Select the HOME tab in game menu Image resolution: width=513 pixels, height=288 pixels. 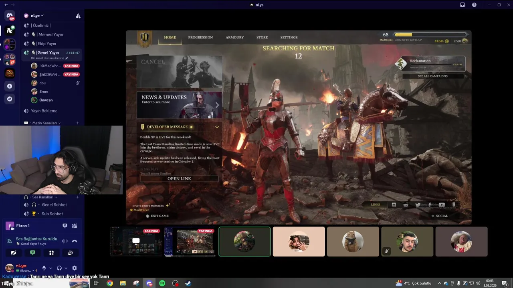click(170, 37)
